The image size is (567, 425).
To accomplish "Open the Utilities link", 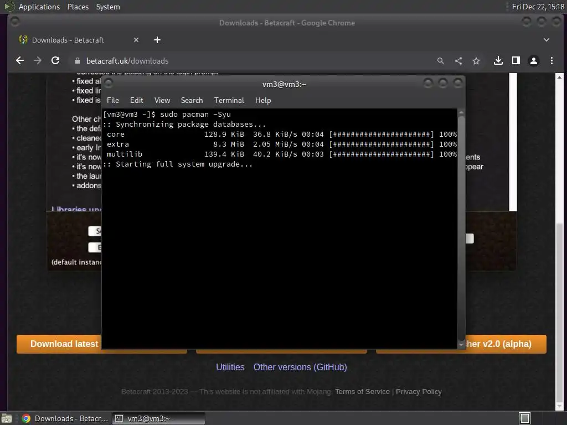I will [x=230, y=367].
